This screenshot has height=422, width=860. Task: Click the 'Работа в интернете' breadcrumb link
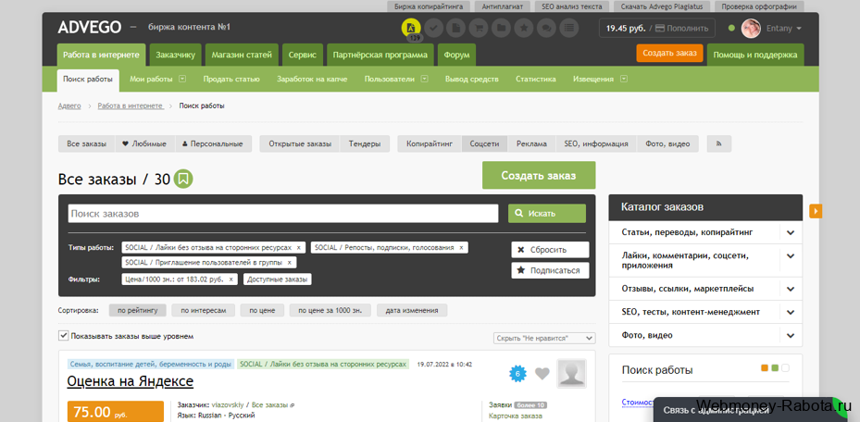click(x=131, y=105)
